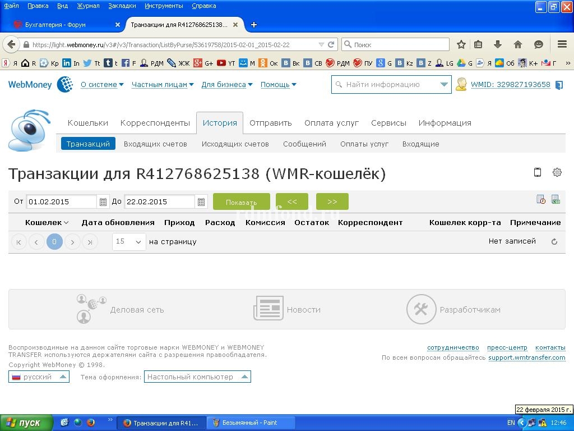Expand the Частным лицам menu
This screenshot has height=431, width=574.
(163, 85)
